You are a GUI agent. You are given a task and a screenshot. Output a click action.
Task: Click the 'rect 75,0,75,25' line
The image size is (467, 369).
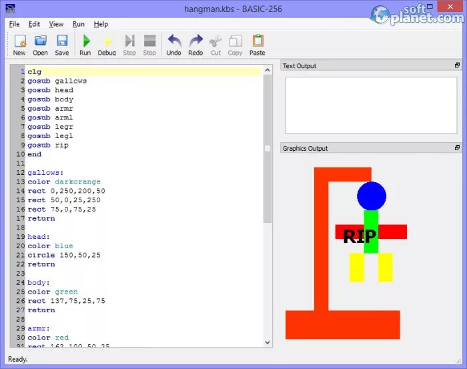62,210
